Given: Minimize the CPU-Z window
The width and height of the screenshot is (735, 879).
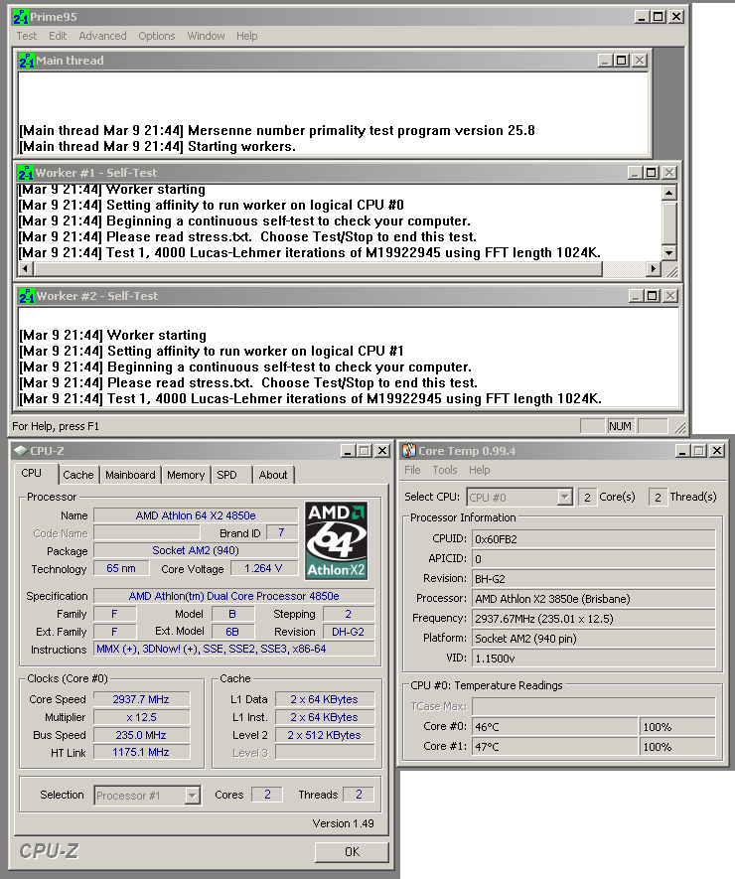Looking at the screenshot, I should tap(349, 451).
